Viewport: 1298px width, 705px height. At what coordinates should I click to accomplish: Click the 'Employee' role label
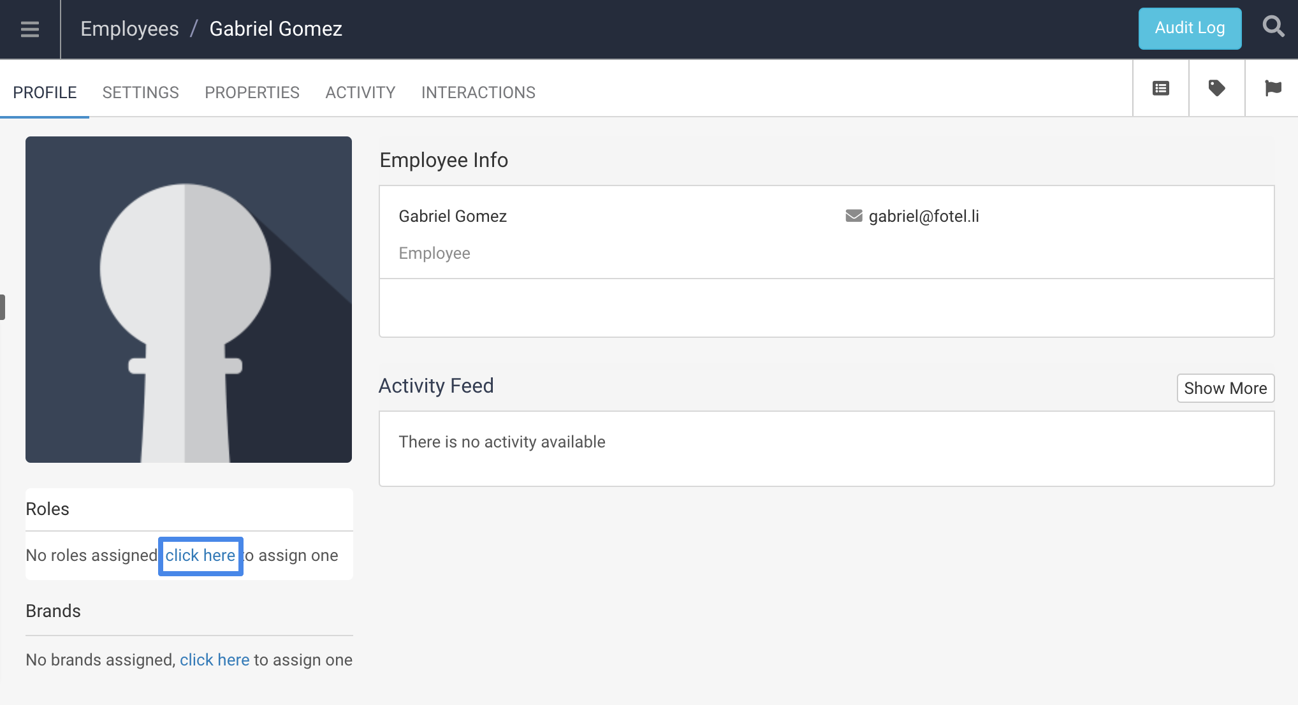(434, 253)
